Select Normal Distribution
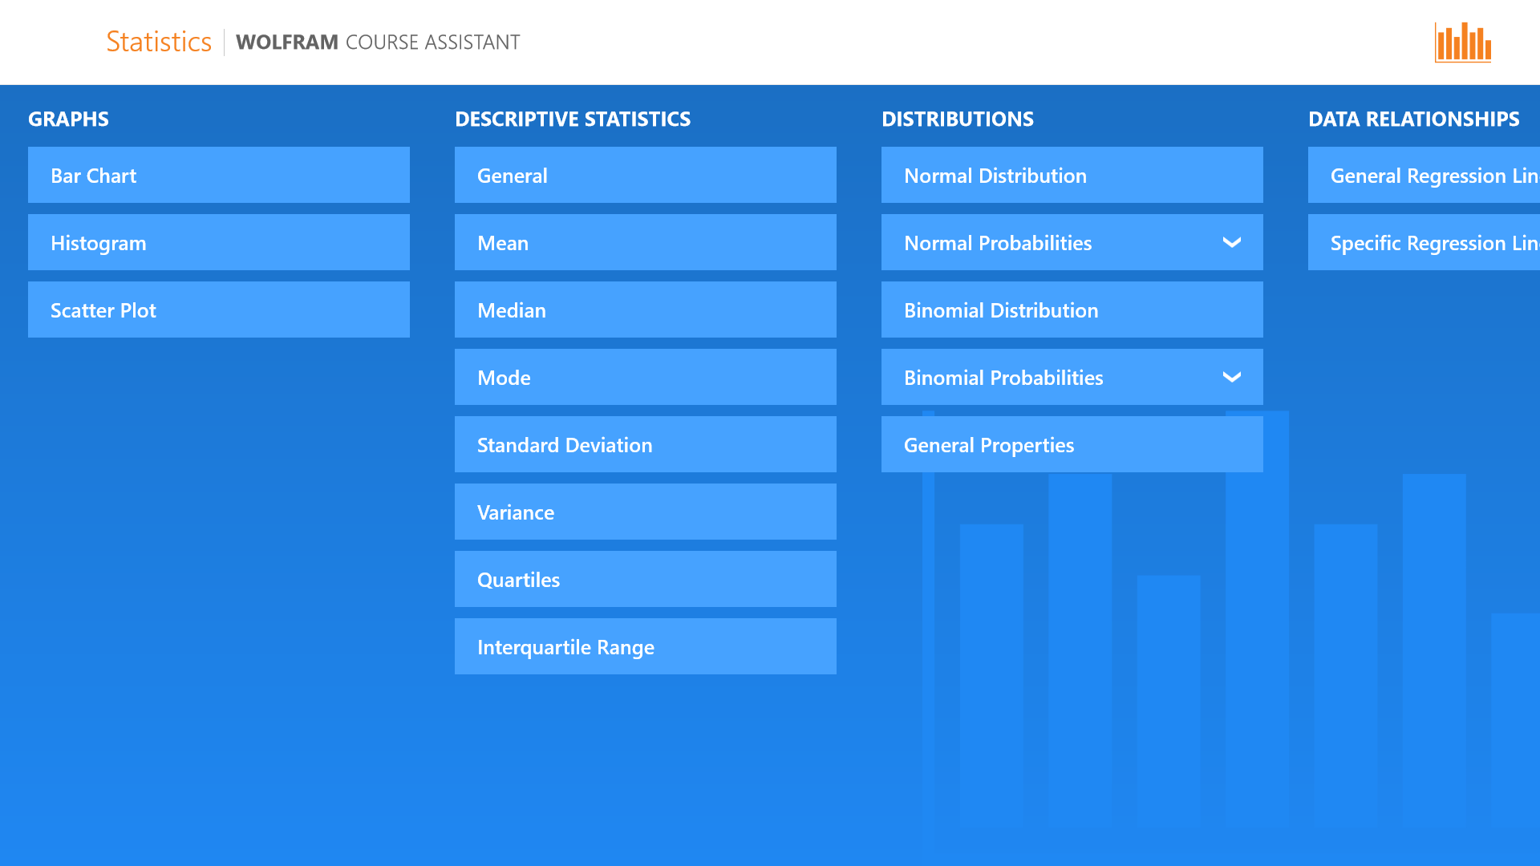1540x866 pixels. click(x=1072, y=175)
